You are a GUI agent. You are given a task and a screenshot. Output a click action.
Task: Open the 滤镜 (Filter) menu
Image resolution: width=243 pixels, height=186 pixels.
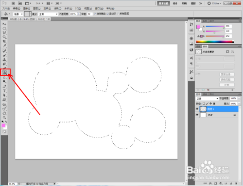pyautogui.click(x=57, y=8)
